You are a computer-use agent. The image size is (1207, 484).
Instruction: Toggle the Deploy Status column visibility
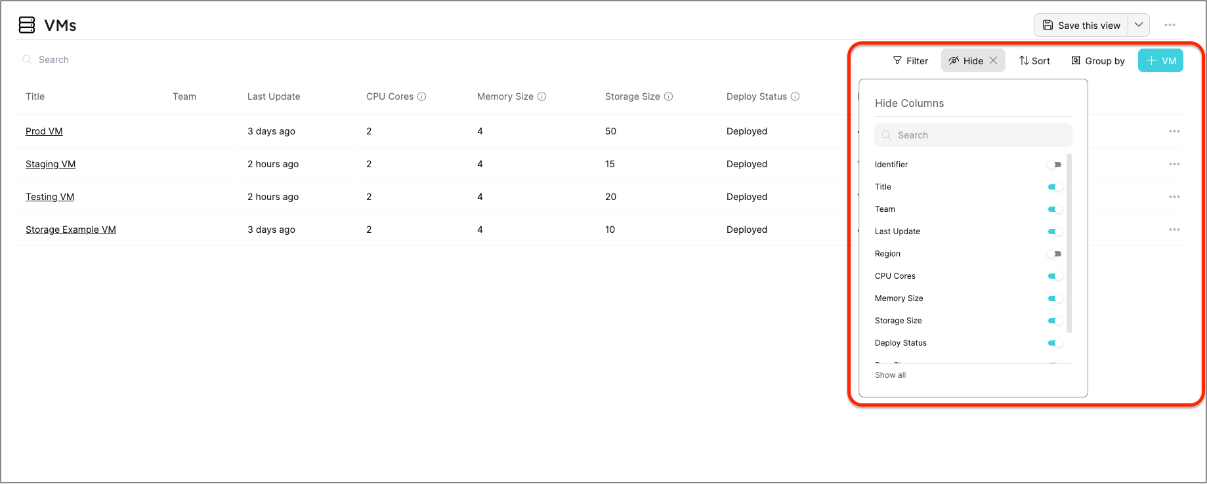coord(1055,343)
